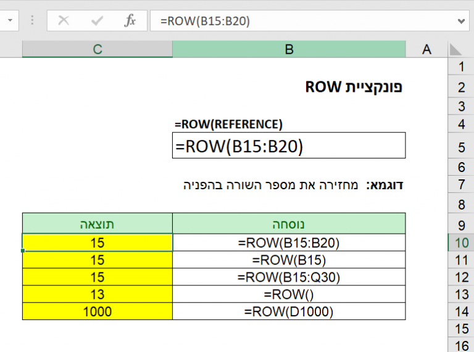Select row 13 header
The height and width of the screenshot is (352, 474).
click(461, 294)
